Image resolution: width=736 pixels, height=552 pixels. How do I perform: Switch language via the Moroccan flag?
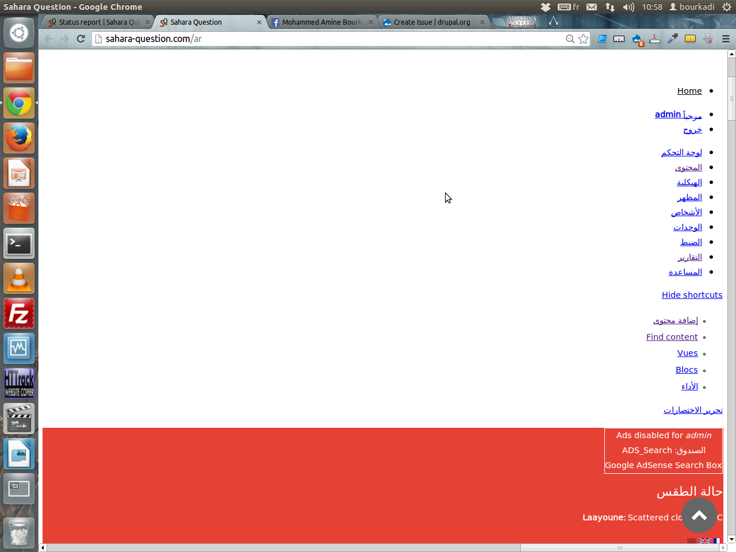(692, 541)
